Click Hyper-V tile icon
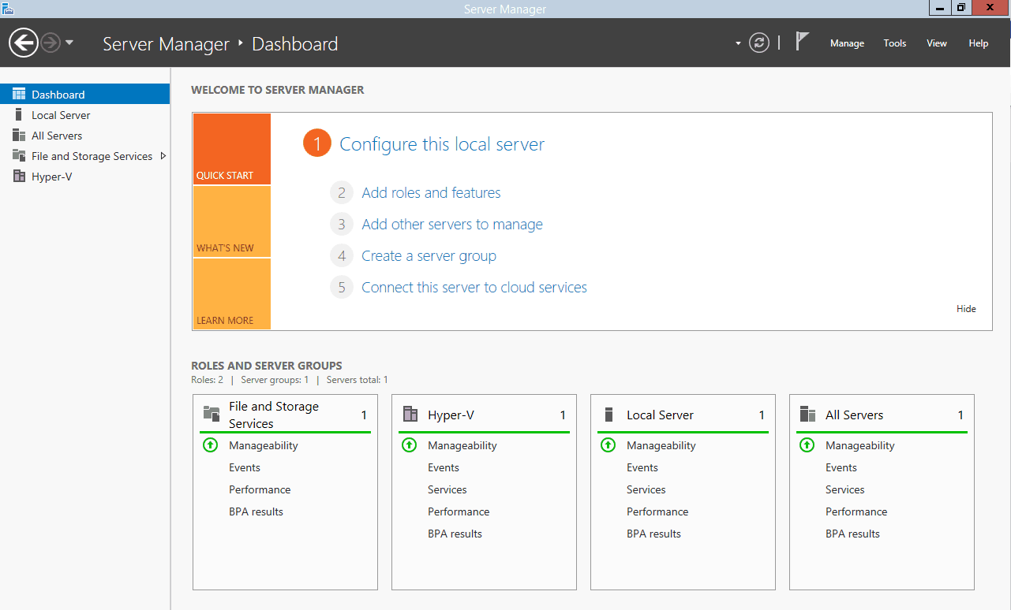 (x=410, y=414)
